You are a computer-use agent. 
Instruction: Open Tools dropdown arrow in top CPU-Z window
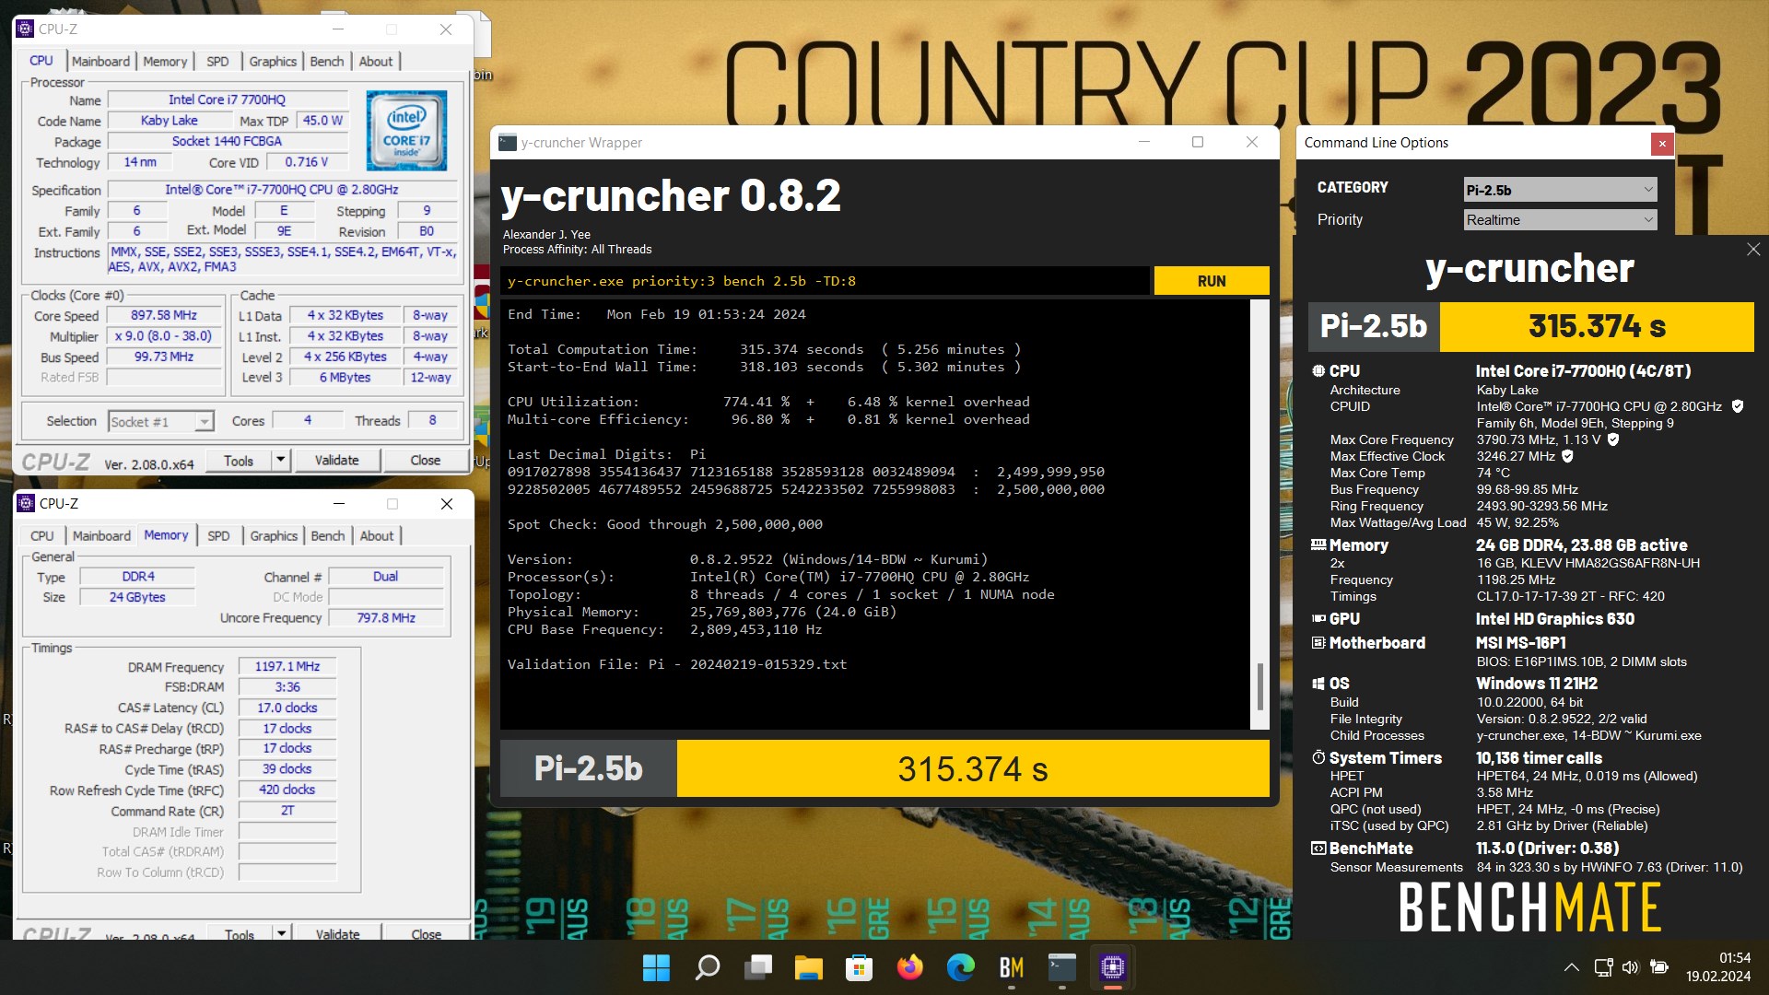(281, 460)
